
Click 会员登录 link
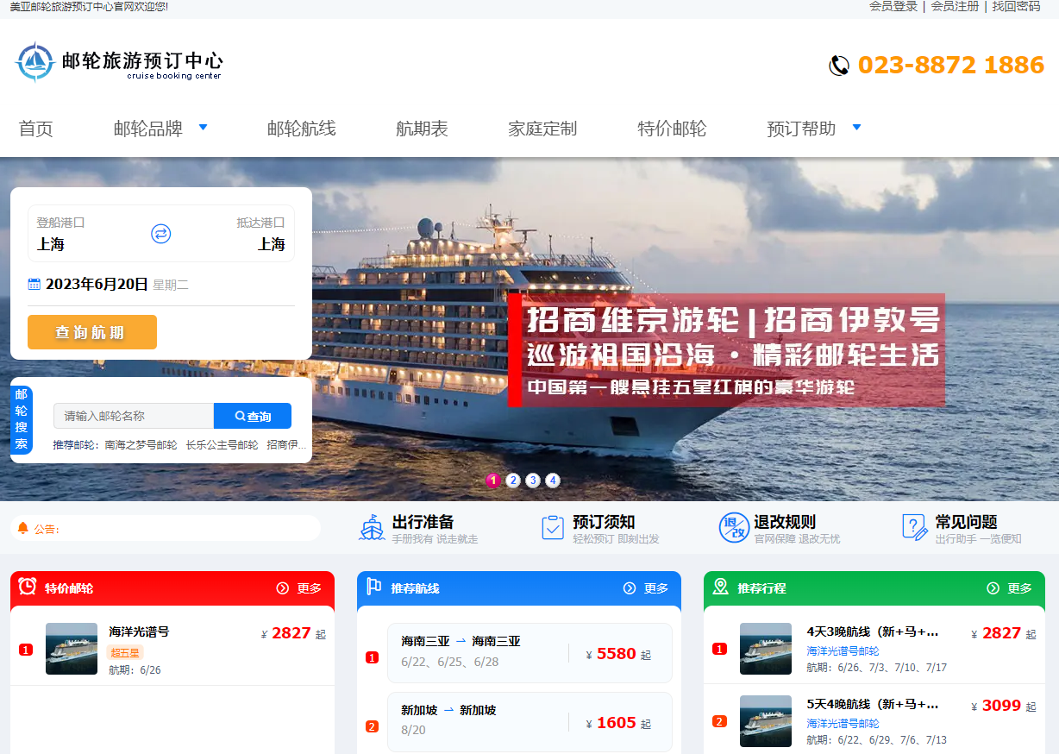893,6
